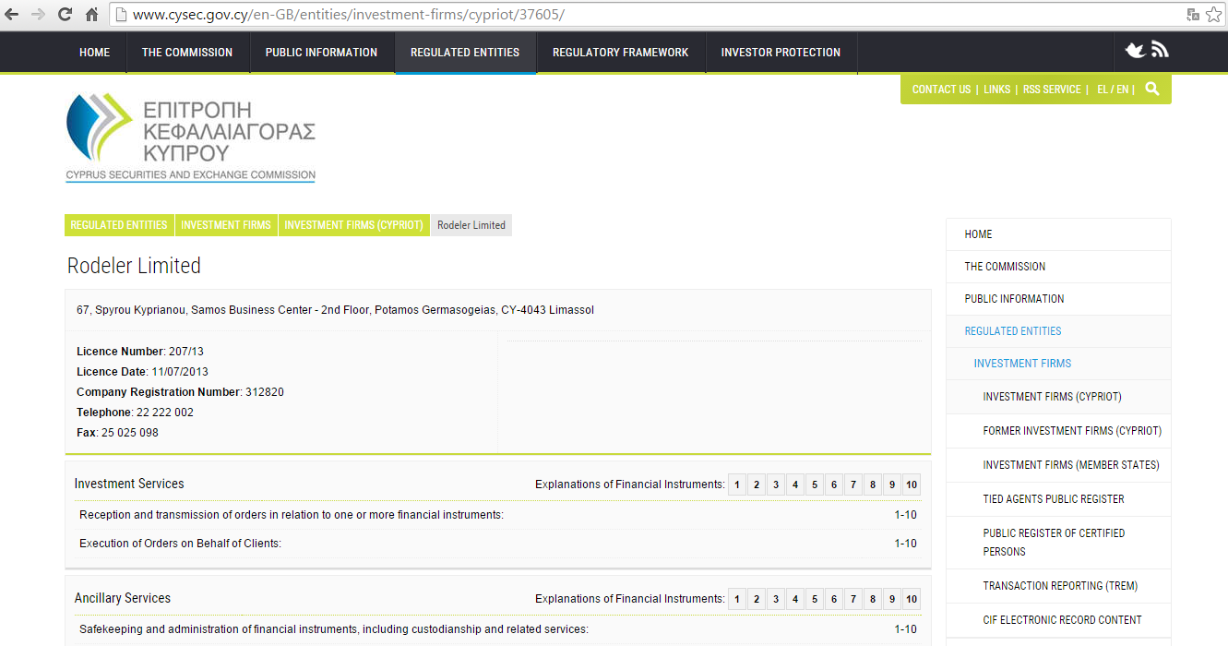This screenshot has width=1228, height=646.
Task: Click instrument 4 button in Investment Services
Action: pyautogui.click(x=795, y=485)
